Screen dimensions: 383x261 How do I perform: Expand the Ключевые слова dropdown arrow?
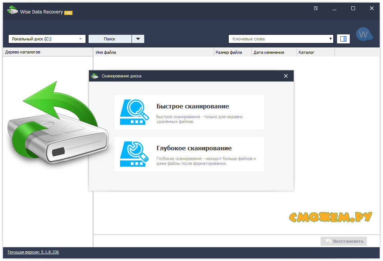[330, 39]
